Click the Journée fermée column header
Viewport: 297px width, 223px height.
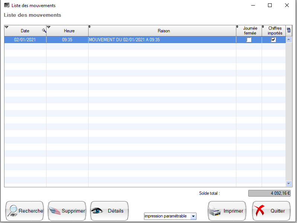tap(250, 31)
